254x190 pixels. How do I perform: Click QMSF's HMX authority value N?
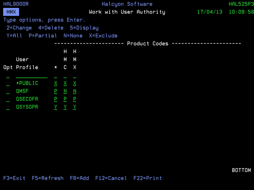pyautogui.click(x=75, y=91)
